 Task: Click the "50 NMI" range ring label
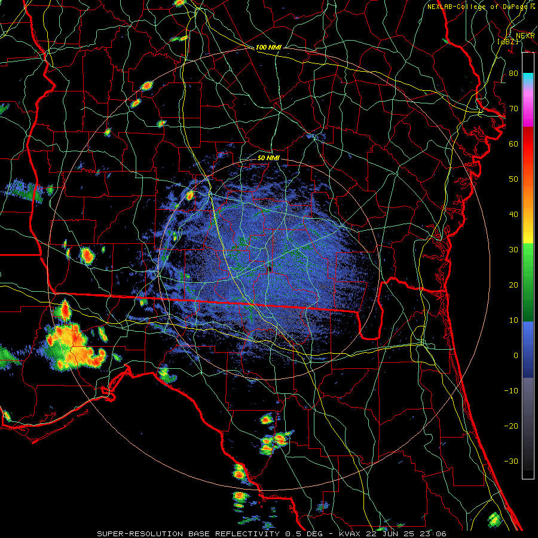coord(268,158)
